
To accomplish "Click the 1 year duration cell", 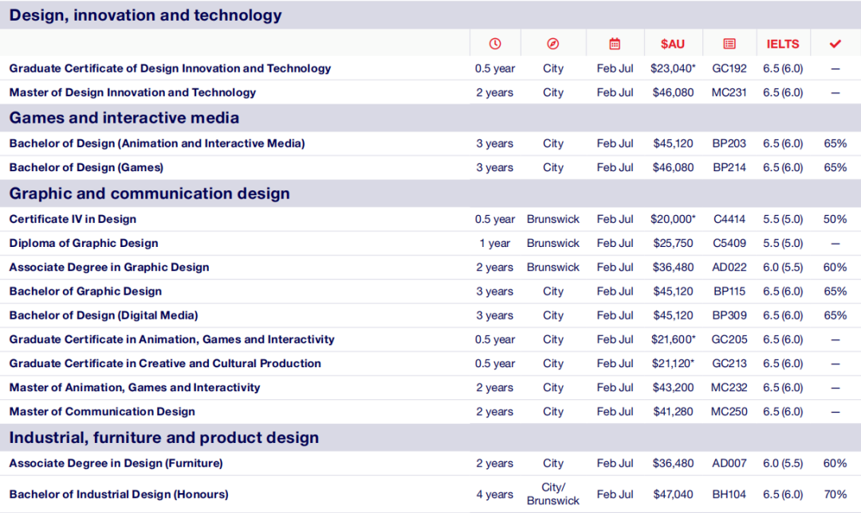I will click(495, 244).
